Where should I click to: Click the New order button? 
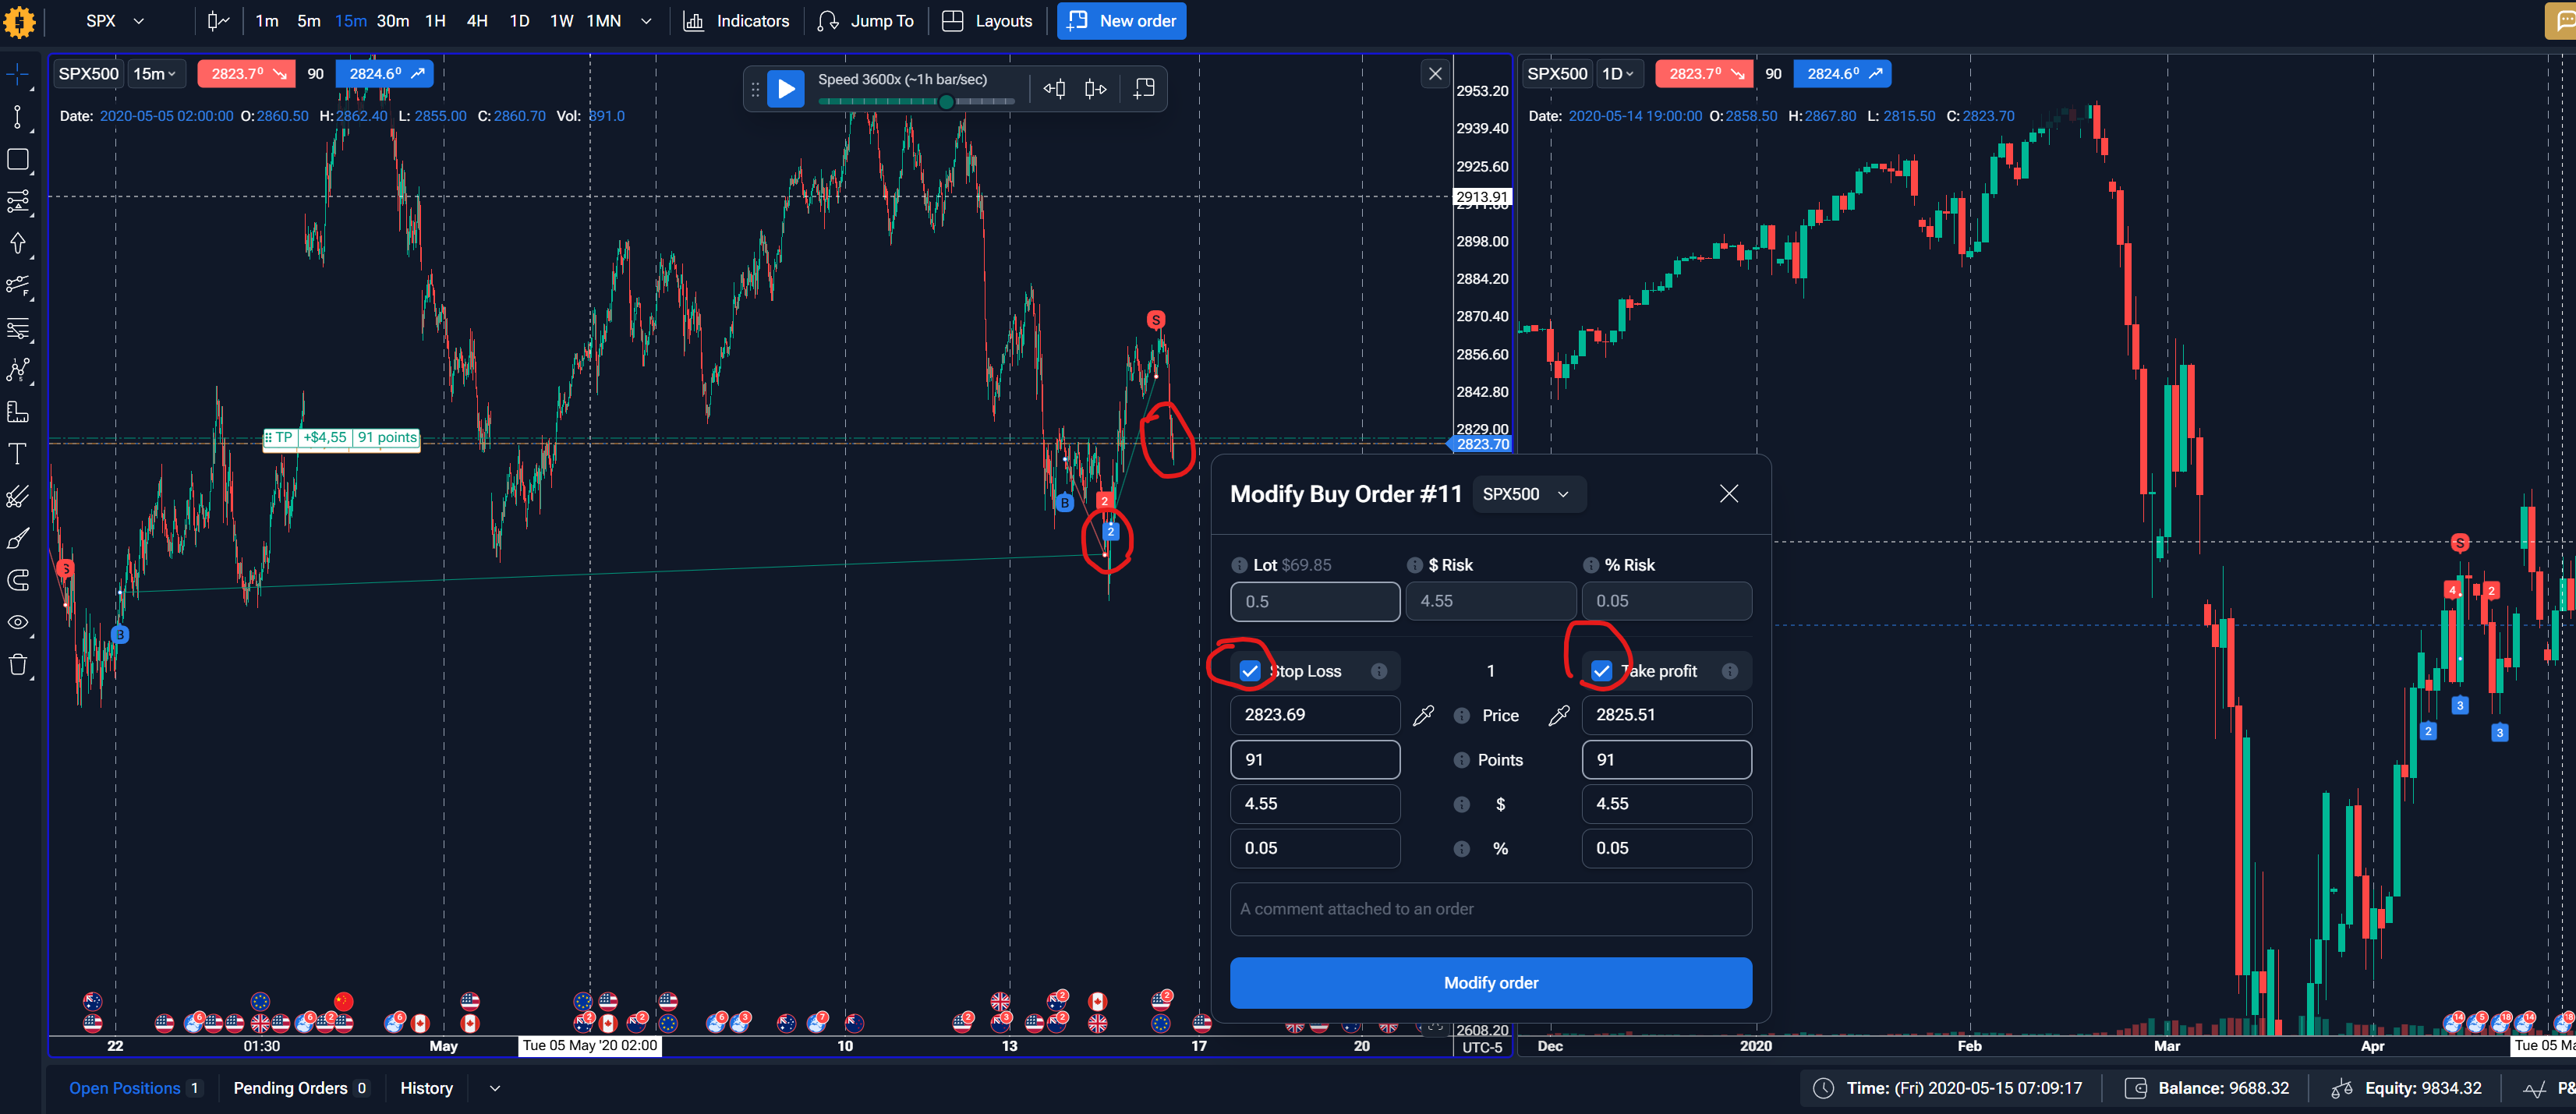tap(1121, 21)
